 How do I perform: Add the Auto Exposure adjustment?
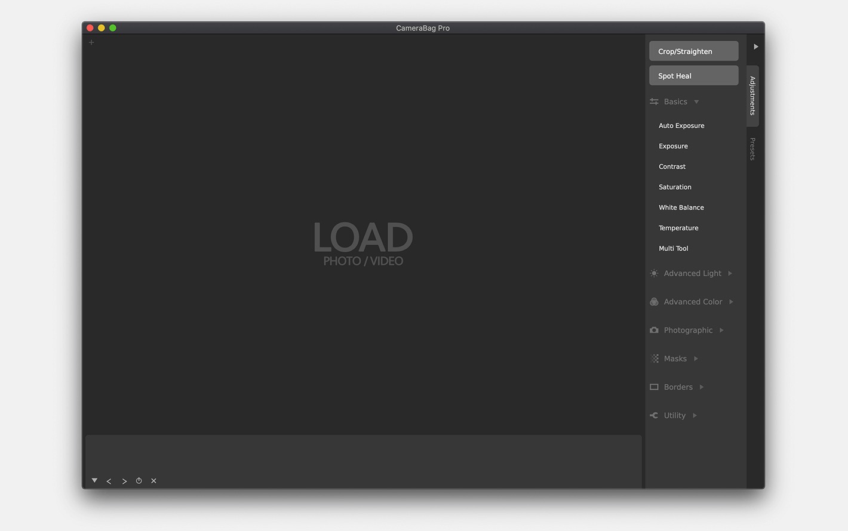click(681, 126)
